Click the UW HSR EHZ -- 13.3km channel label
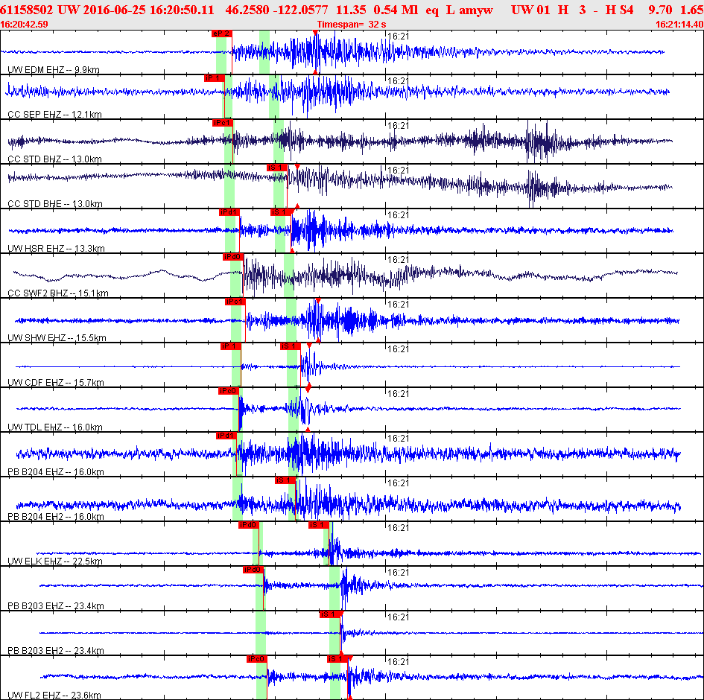Viewport: 704px width, 700px height. point(56,248)
